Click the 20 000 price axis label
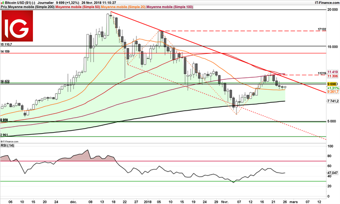 point(332,10)
